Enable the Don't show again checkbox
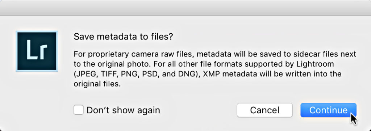 coord(78,110)
